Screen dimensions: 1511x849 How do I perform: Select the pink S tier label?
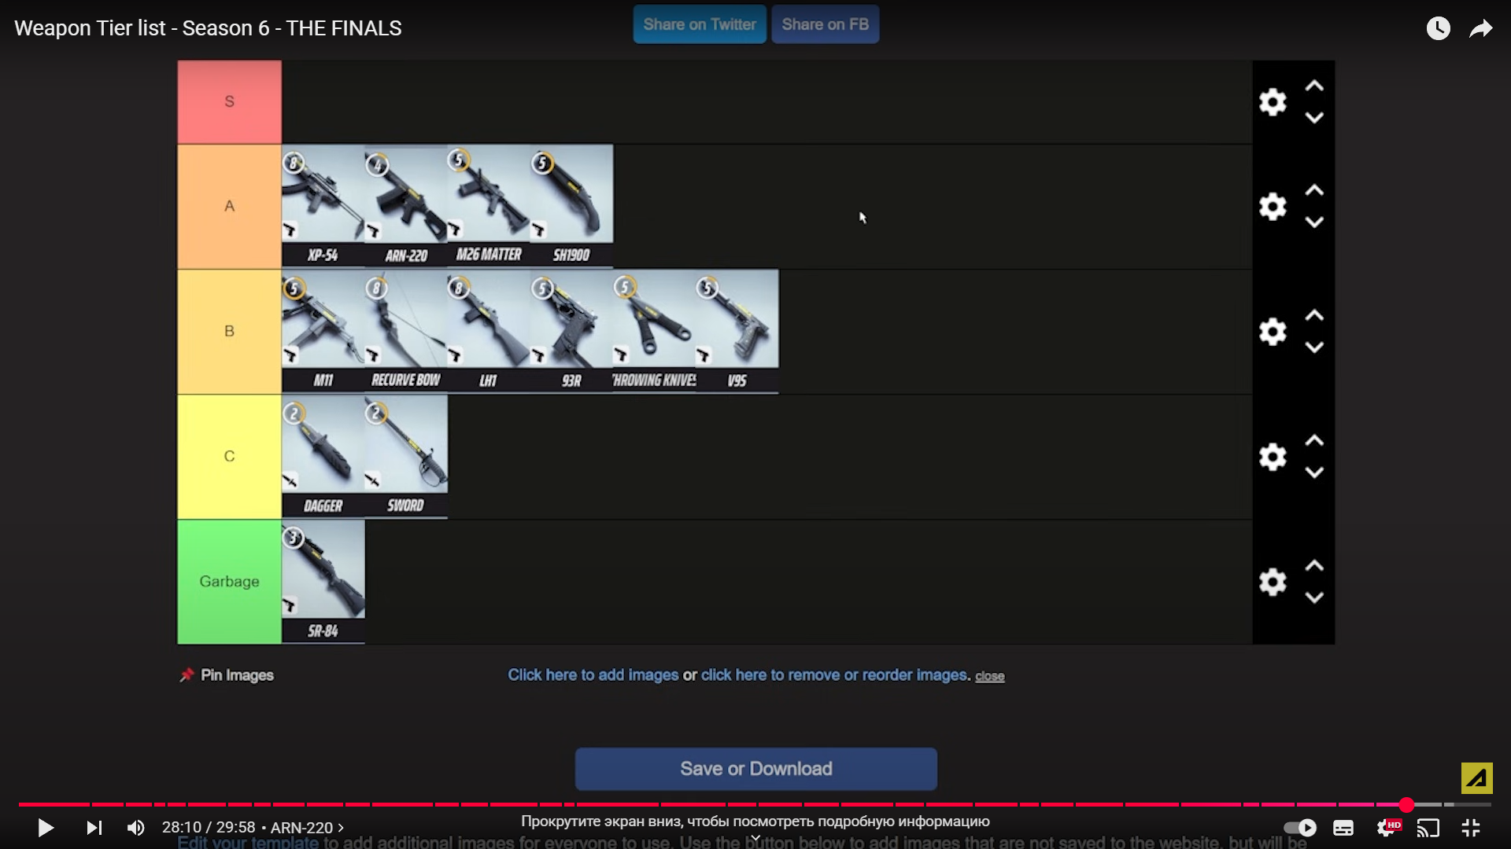(x=229, y=102)
